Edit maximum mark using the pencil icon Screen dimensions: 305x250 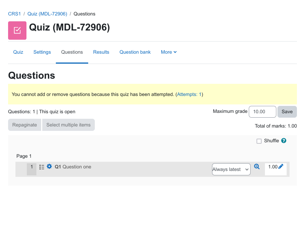pyautogui.click(x=281, y=167)
